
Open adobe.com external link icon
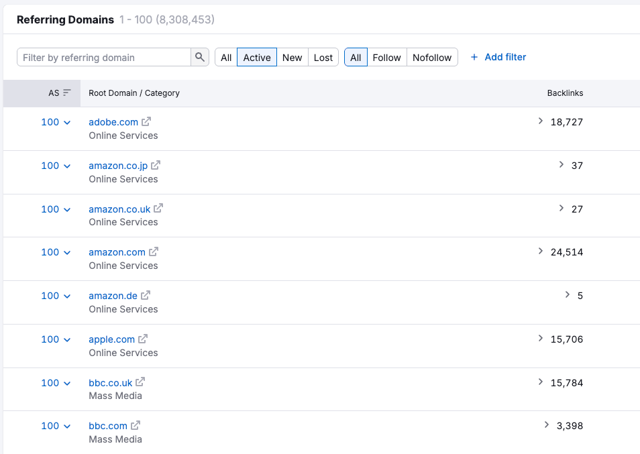146,122
